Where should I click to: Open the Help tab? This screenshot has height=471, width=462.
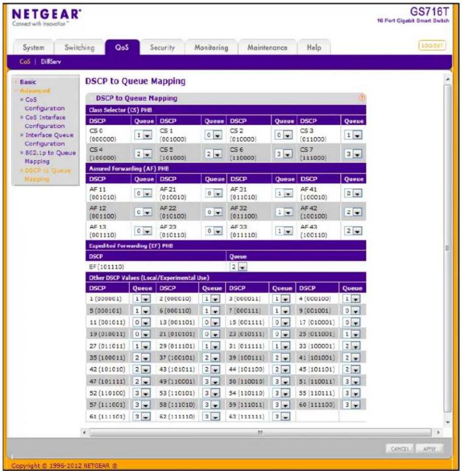tap(314, 48)
